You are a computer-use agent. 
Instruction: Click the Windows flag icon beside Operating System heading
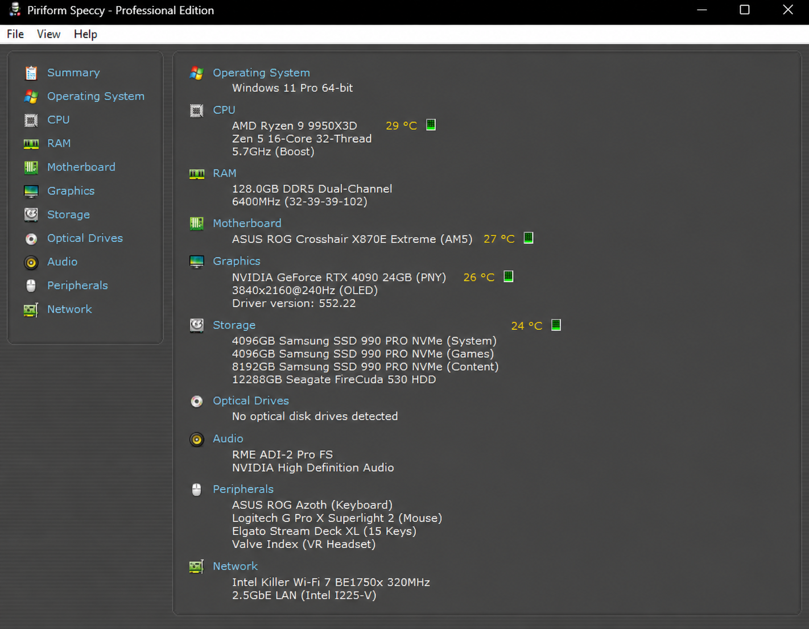(x=197, y=73)
